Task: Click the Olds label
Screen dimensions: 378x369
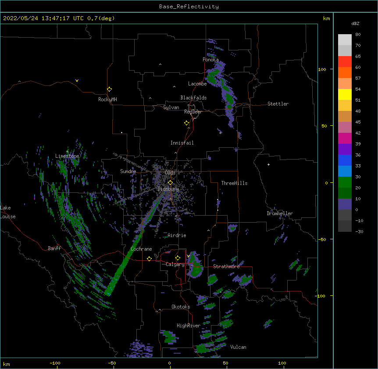Action: coord(170,173)
